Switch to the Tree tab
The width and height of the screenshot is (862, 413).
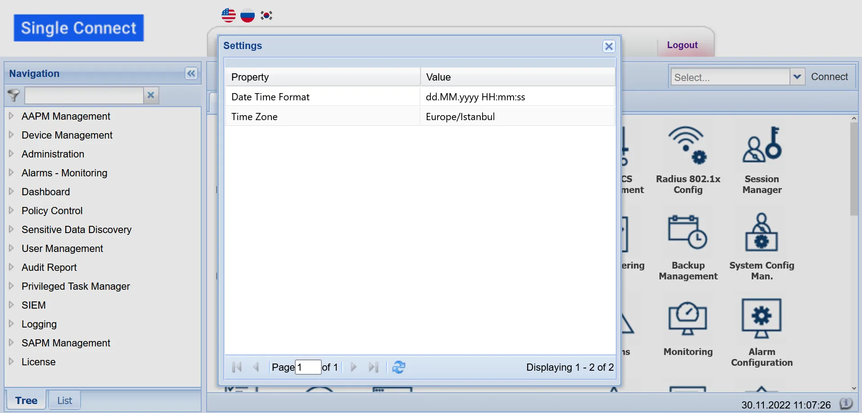coord(26,400)
